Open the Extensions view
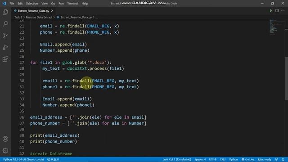The height and width of the screenshot is (162, 288). (5, 59)
